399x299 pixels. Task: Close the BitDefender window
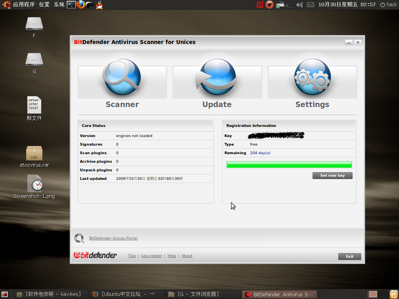(x=358, y=42)
